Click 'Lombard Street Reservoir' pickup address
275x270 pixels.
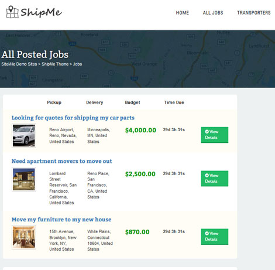pos(63,188)
